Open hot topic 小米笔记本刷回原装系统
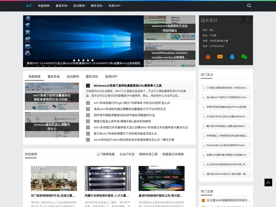 pyautogui.click(x=227, y=88)
